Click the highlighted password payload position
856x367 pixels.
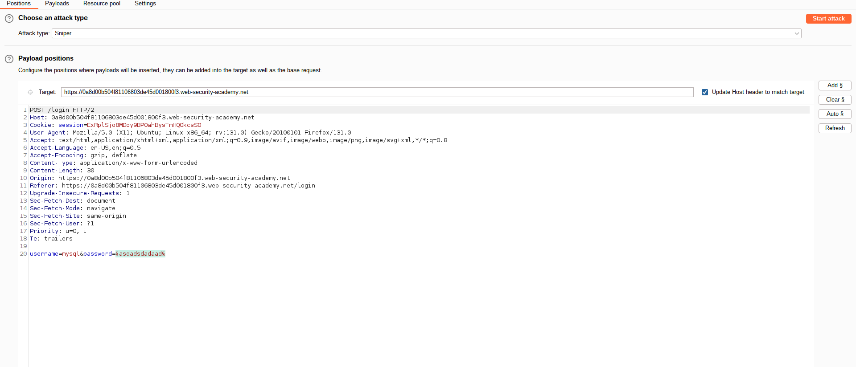[140, 254]
